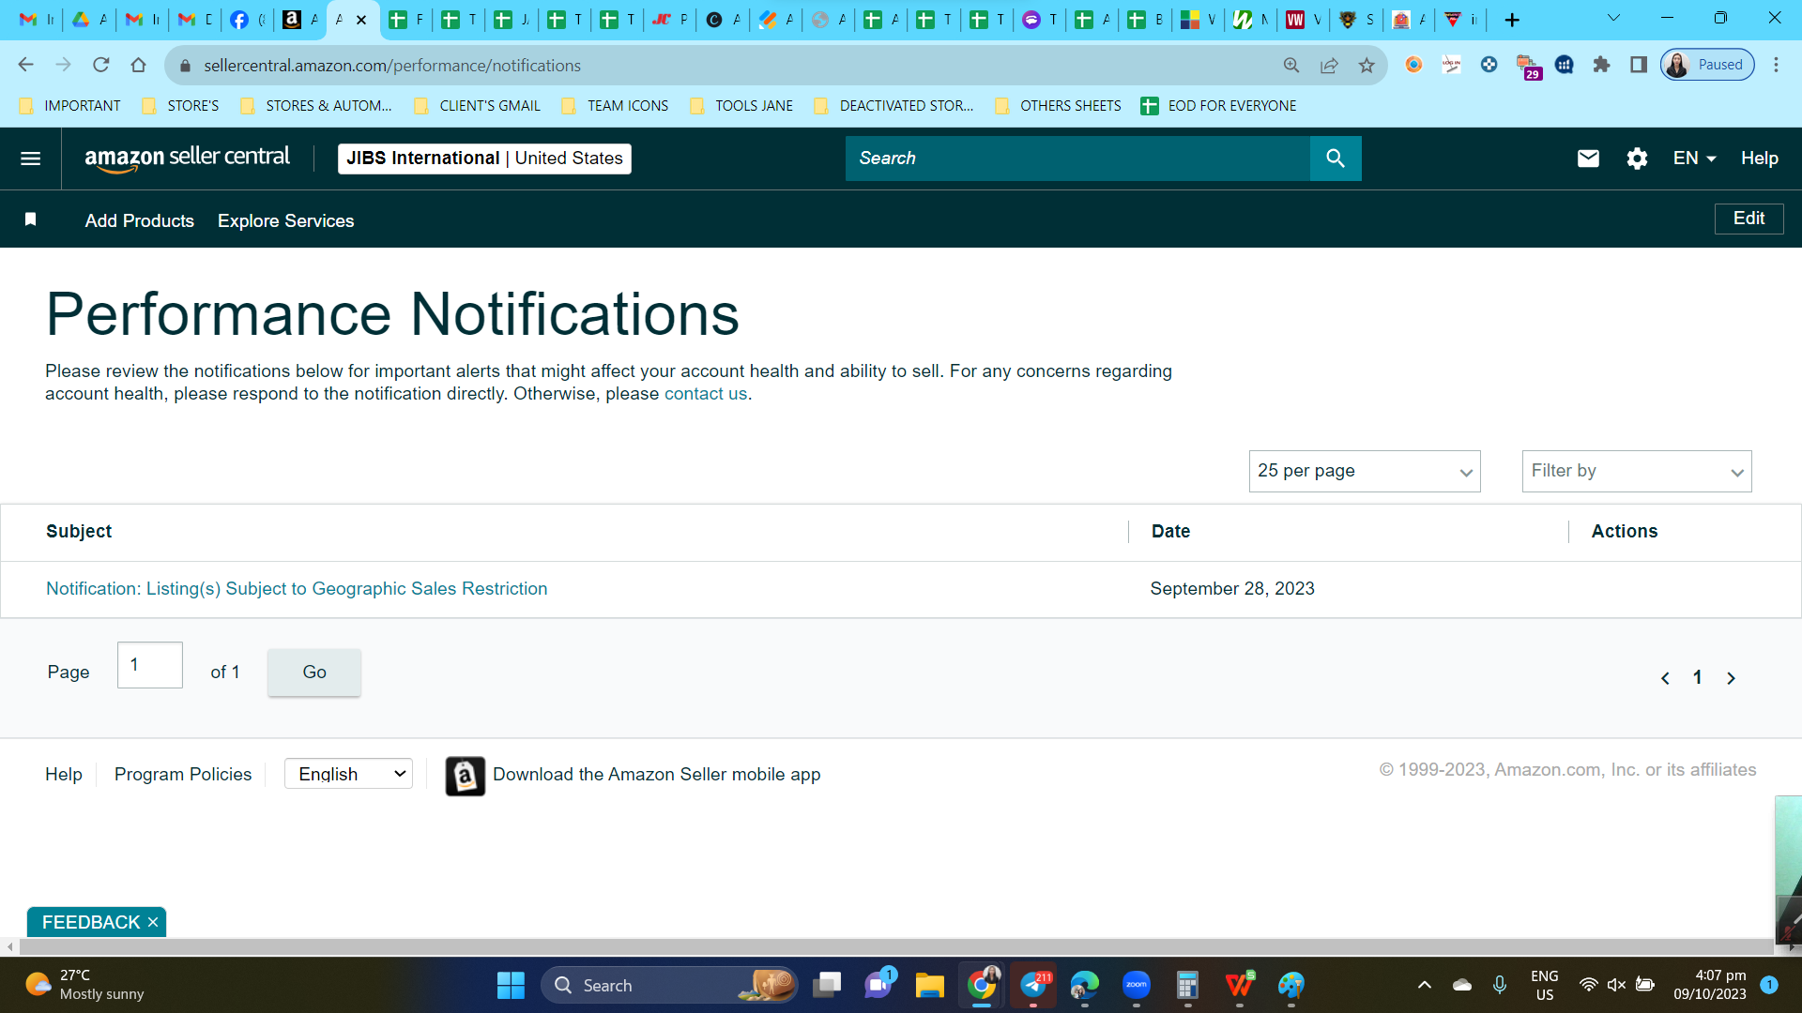Open Add Products menu item
Screen dimensions: 1802x1013
coord(140,220)
